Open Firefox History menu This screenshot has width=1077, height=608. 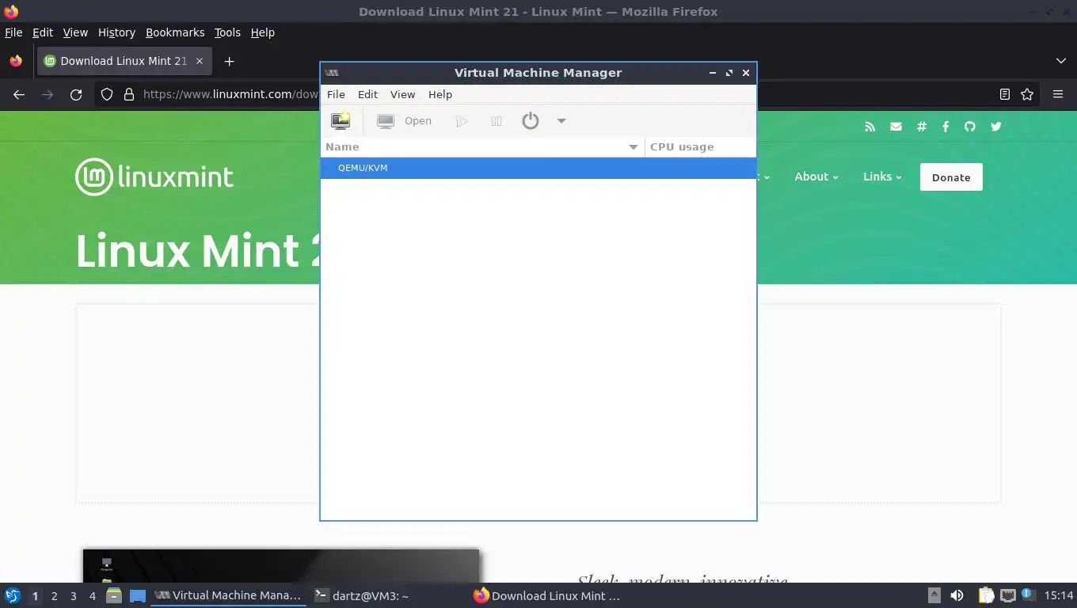(116, 32)
